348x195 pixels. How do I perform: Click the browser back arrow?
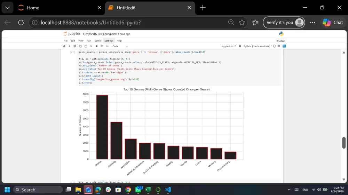point(8,23)
